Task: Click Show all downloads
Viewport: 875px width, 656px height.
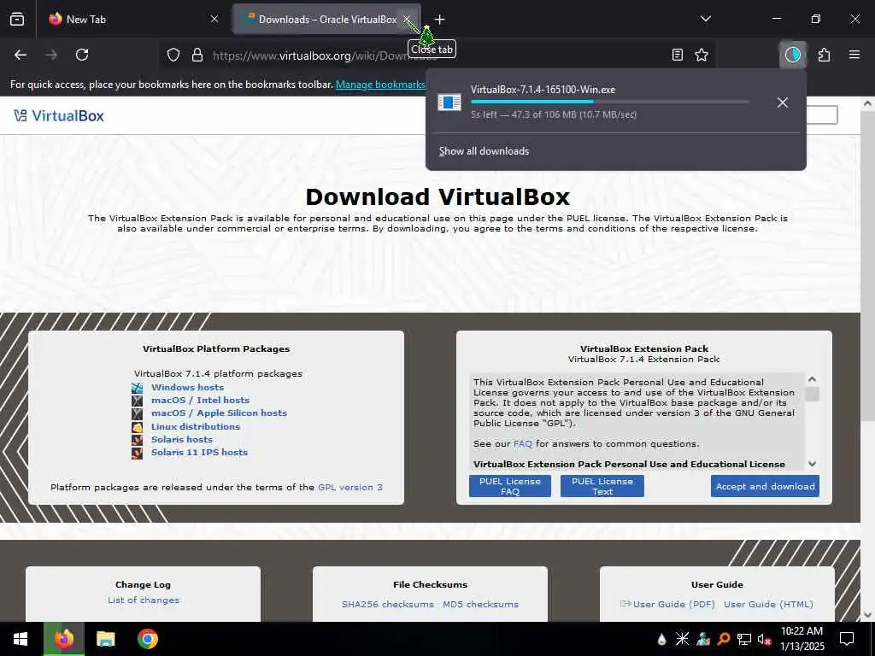Action: pos(484,151)
